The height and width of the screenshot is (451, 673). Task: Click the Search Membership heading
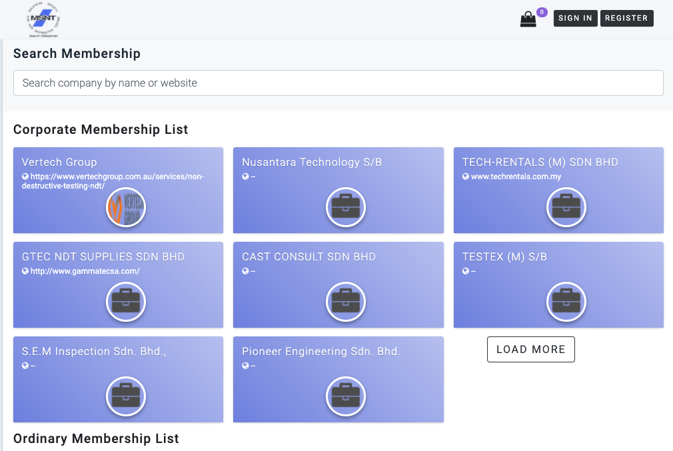coord(77,54)
